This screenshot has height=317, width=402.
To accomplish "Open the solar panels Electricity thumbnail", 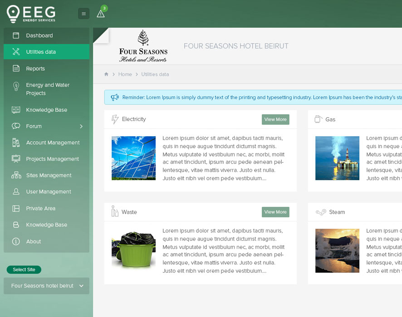I will tap(133, 158).
